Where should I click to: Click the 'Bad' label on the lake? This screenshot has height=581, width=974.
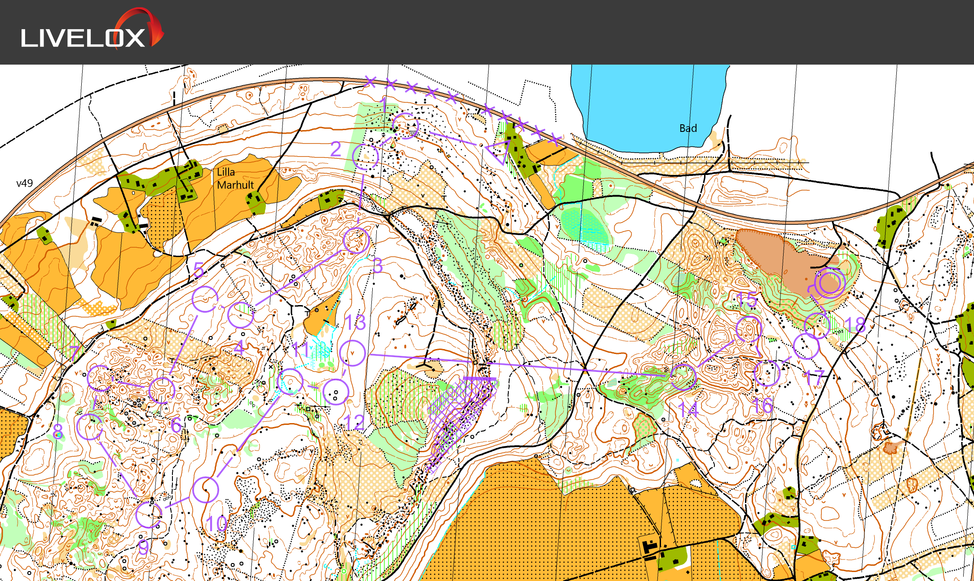(688, 128)
